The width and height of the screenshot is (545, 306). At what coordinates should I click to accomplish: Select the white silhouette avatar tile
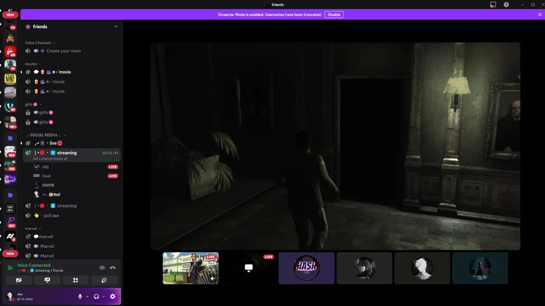(422, 268)
